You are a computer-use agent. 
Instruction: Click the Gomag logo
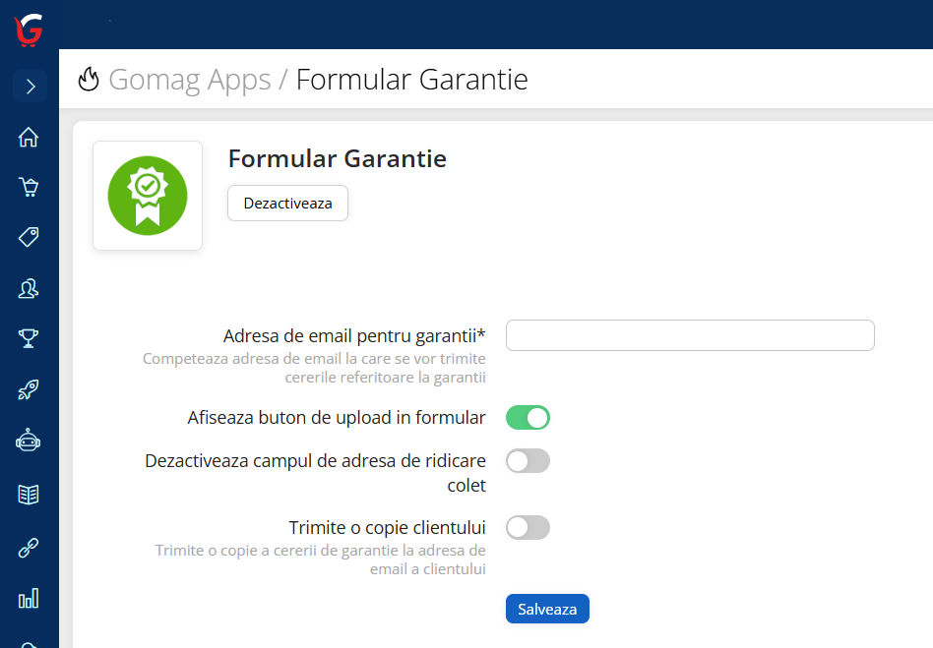point(29,29)
